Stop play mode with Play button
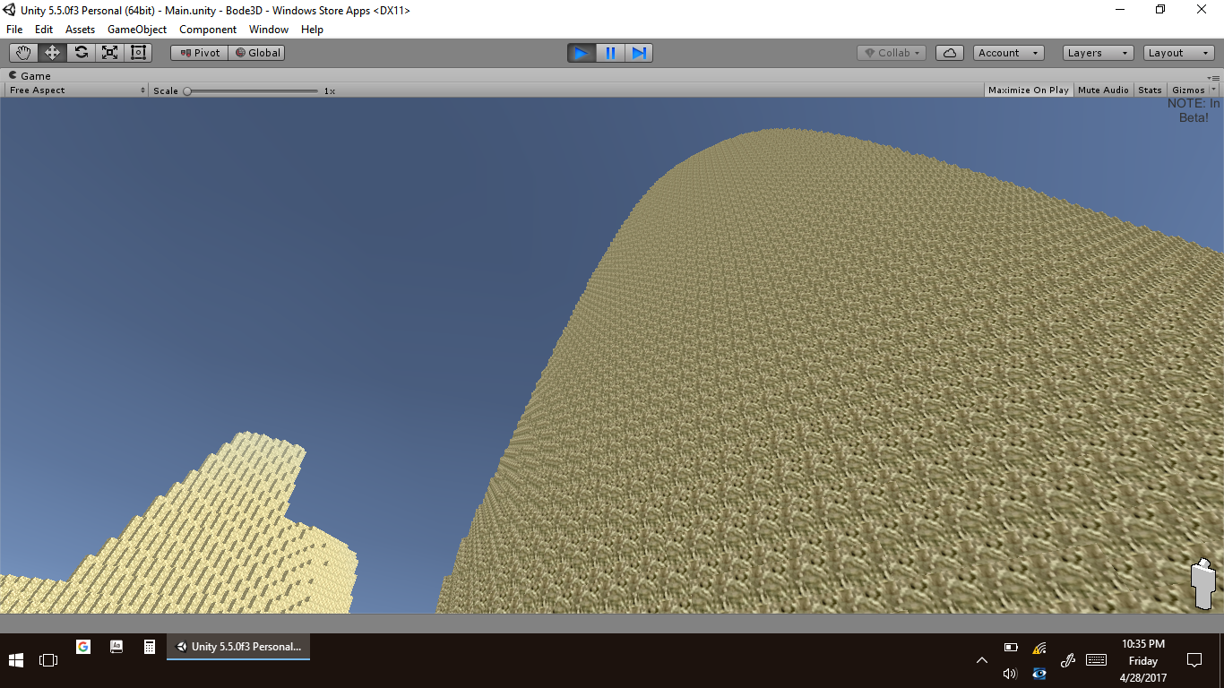Screen dimensions: 1224x688 pyautogui.click(x=581, y=53)
